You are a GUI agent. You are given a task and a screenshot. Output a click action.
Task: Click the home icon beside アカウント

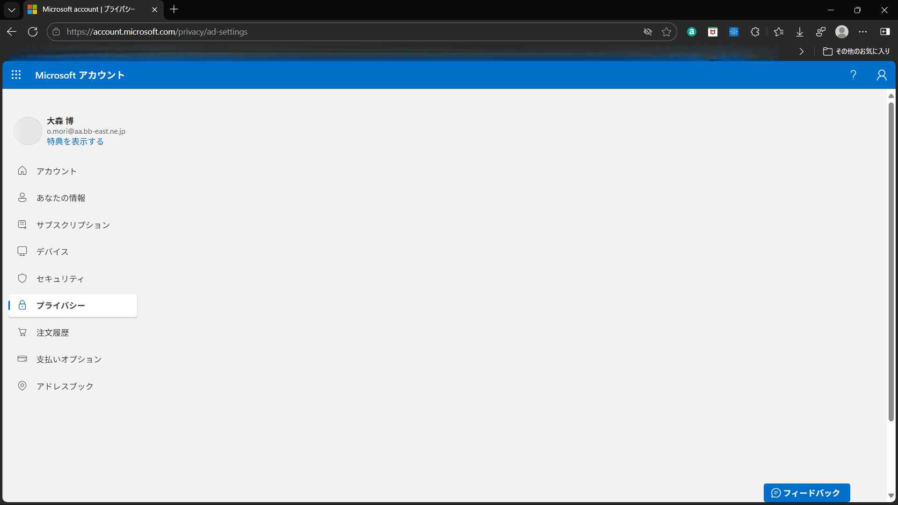click(x=22, y=171)
